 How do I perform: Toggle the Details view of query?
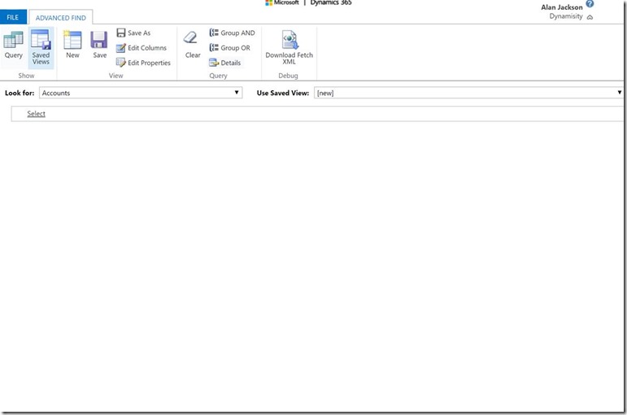pyautogui.click(x=225, y=63)
